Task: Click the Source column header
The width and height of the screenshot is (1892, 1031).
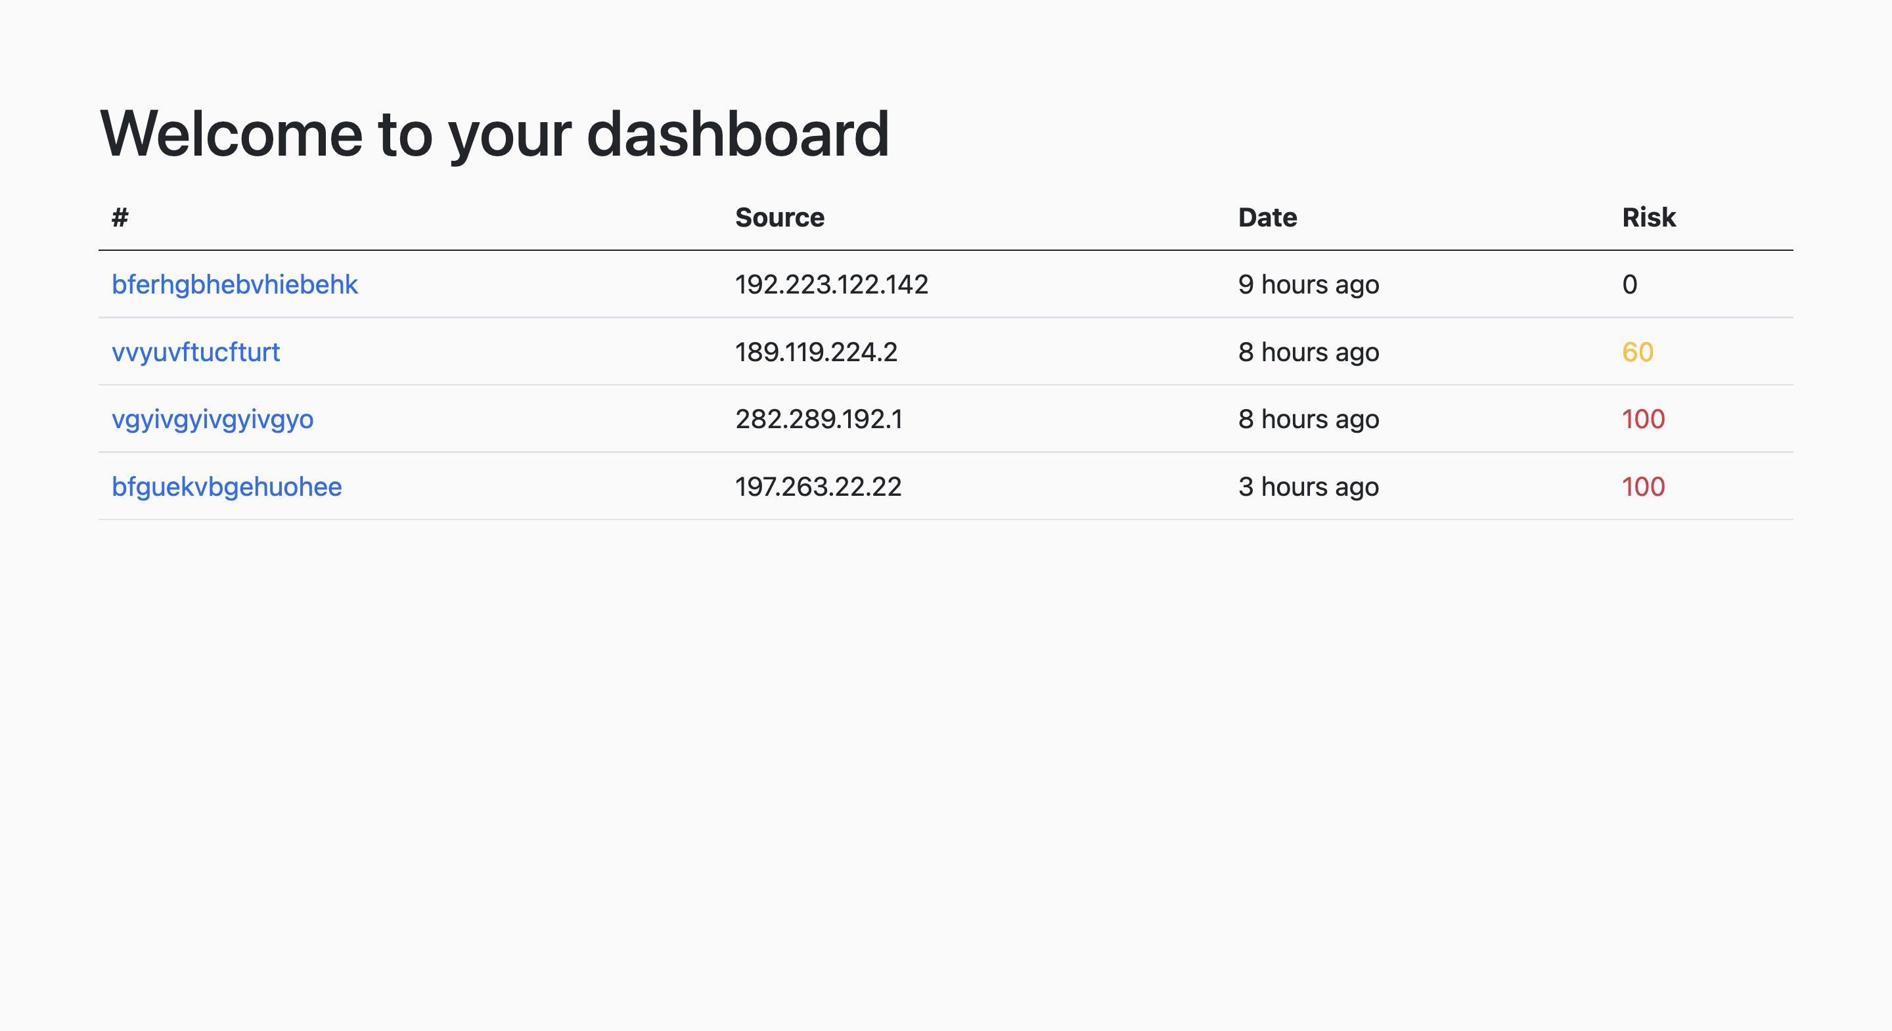Action: point(779,217)
